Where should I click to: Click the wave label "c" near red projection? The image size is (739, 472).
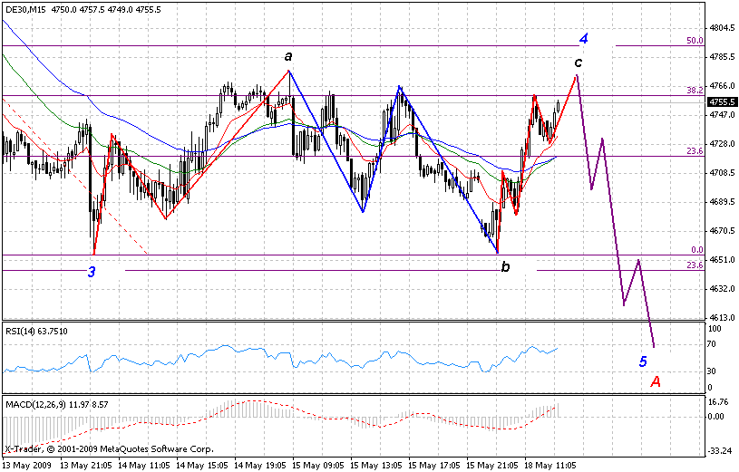(578, 63)
